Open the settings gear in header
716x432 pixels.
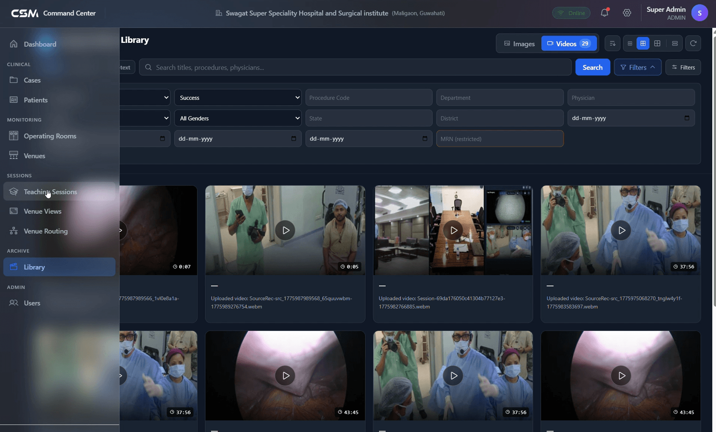pos(627,13)
